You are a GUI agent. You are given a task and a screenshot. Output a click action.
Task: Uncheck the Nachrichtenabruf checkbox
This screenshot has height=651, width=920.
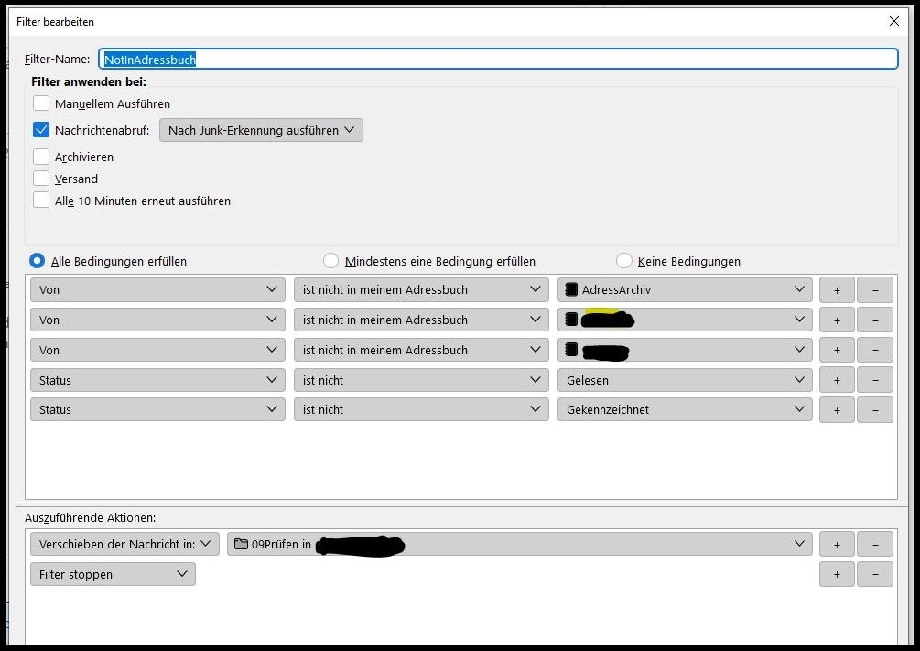41,130
